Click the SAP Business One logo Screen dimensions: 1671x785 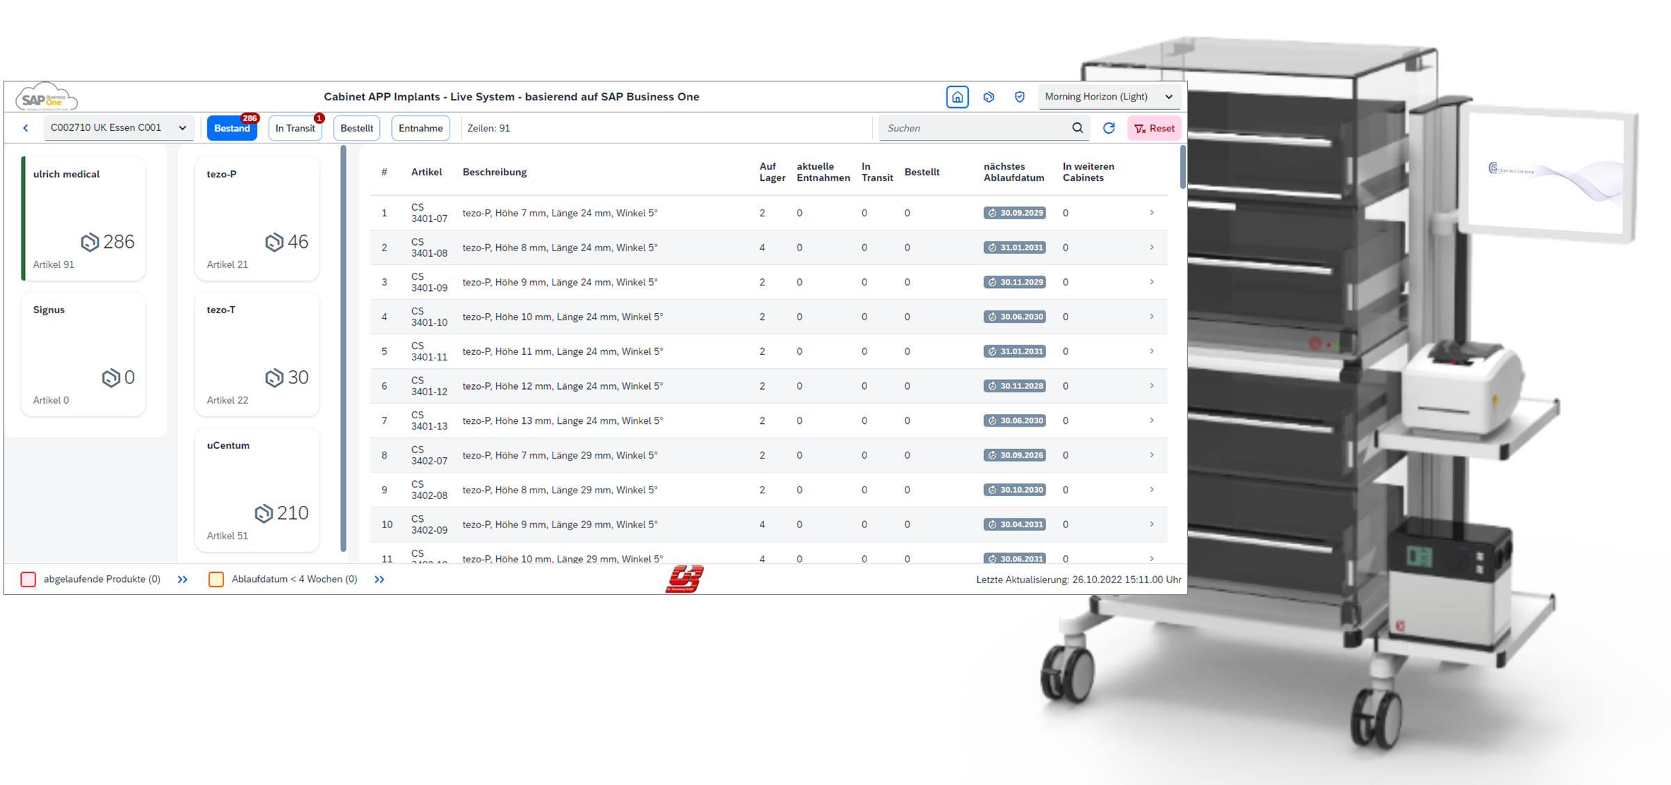coord(46,97)
